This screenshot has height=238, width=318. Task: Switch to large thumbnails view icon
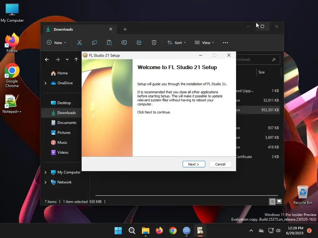(279, 201)
